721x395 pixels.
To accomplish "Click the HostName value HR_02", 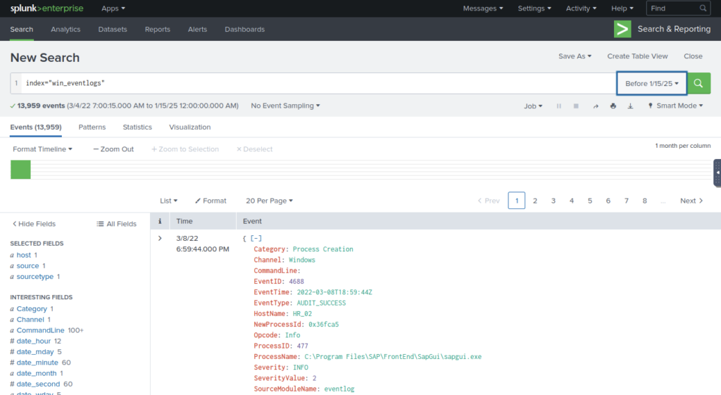I will point(302,313).
